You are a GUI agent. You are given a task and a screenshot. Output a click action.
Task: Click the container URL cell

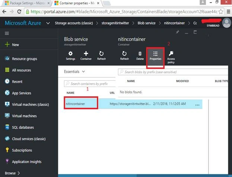click(x=130, y=104)
